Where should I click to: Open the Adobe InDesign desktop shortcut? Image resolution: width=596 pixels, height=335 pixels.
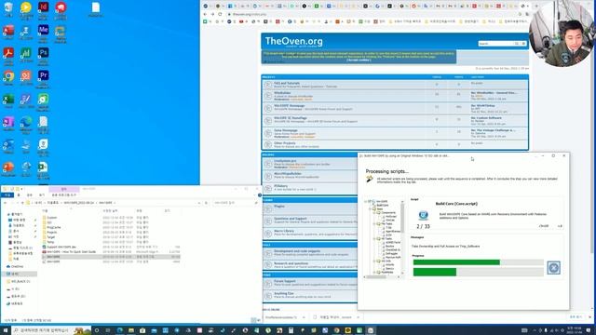(44, 7)
